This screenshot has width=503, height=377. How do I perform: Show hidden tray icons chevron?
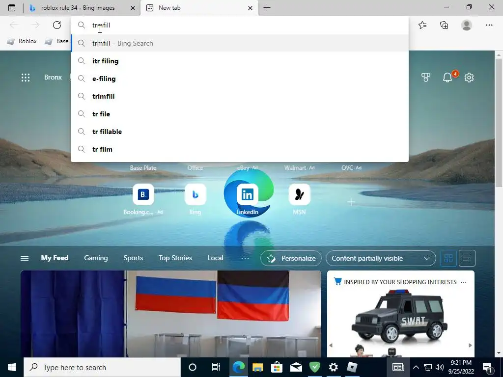click(416, 367)
